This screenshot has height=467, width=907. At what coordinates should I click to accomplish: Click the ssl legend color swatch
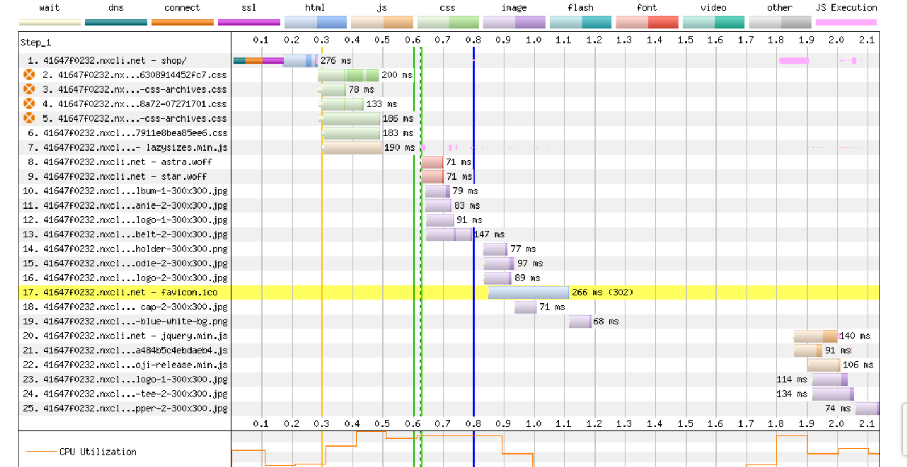(x=249, y=22)
